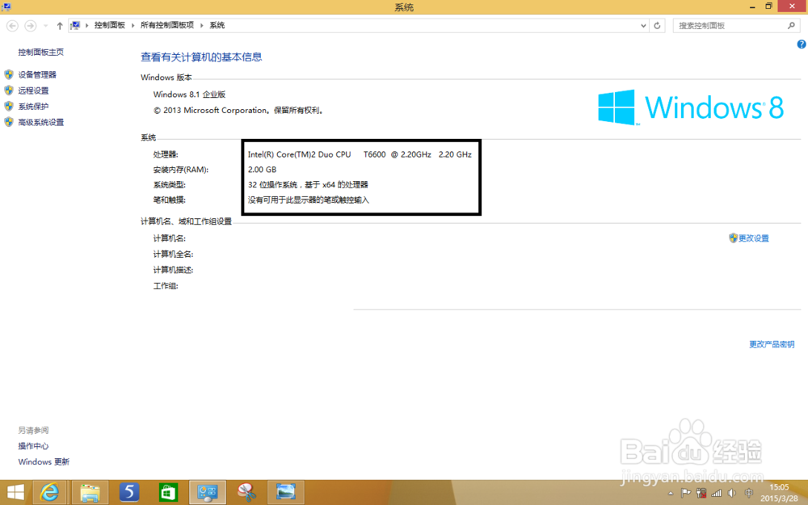This screenshot has height=505, width=808.
Task: Click the shield icon beside 更改设置
Action: (x=733, y=238)
